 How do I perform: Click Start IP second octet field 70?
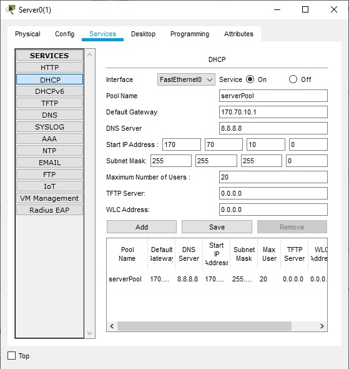click(224, 144)
